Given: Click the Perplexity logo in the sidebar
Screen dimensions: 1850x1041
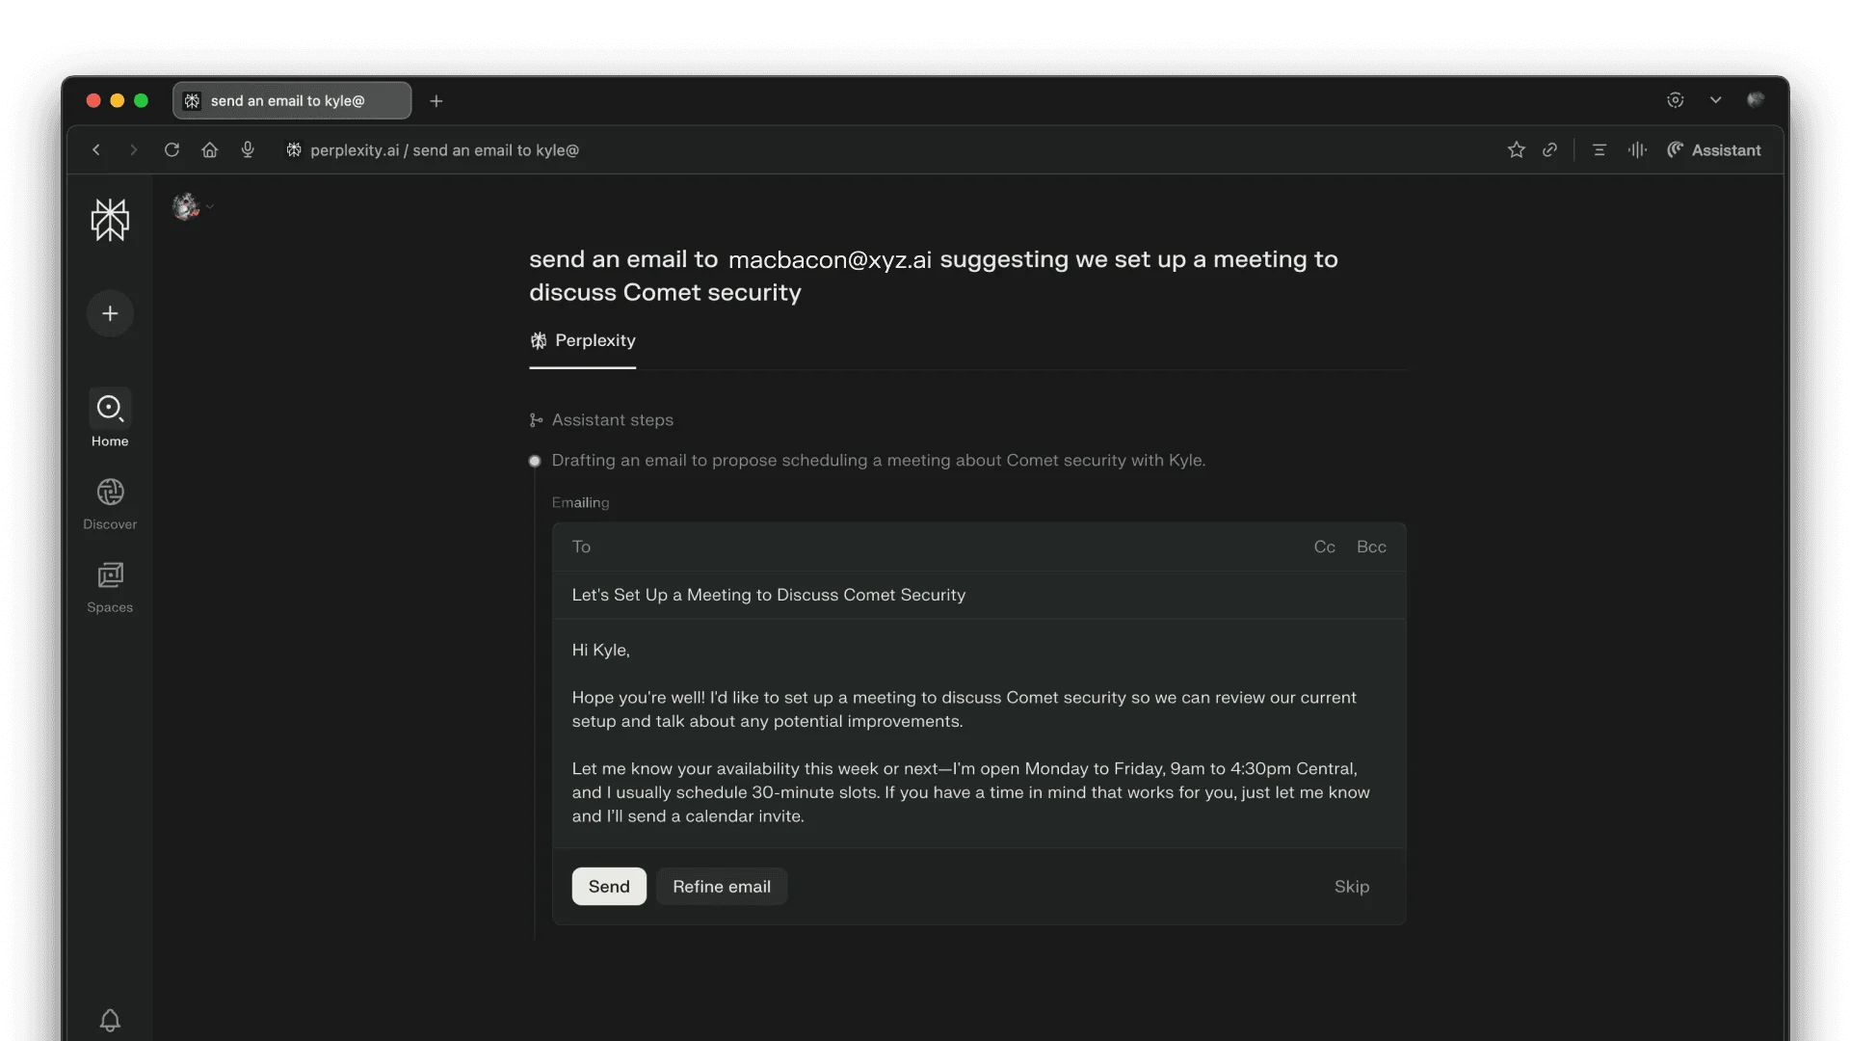Looking at the screenshot, I should click(x=110, y=220).
